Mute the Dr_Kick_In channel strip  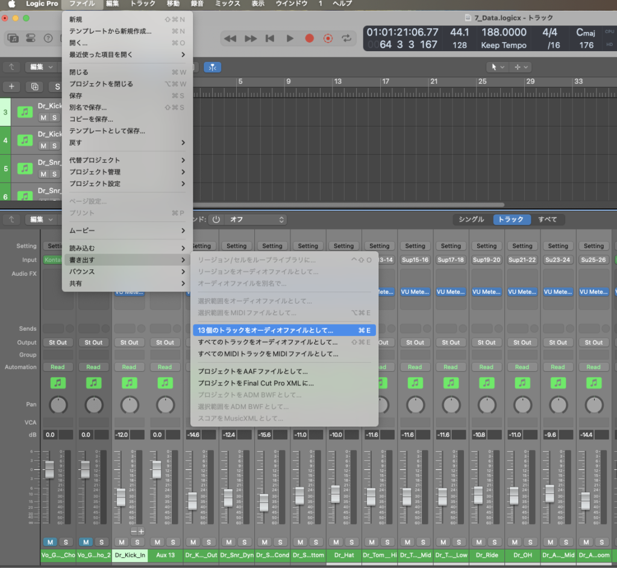(x=122, y=543)
